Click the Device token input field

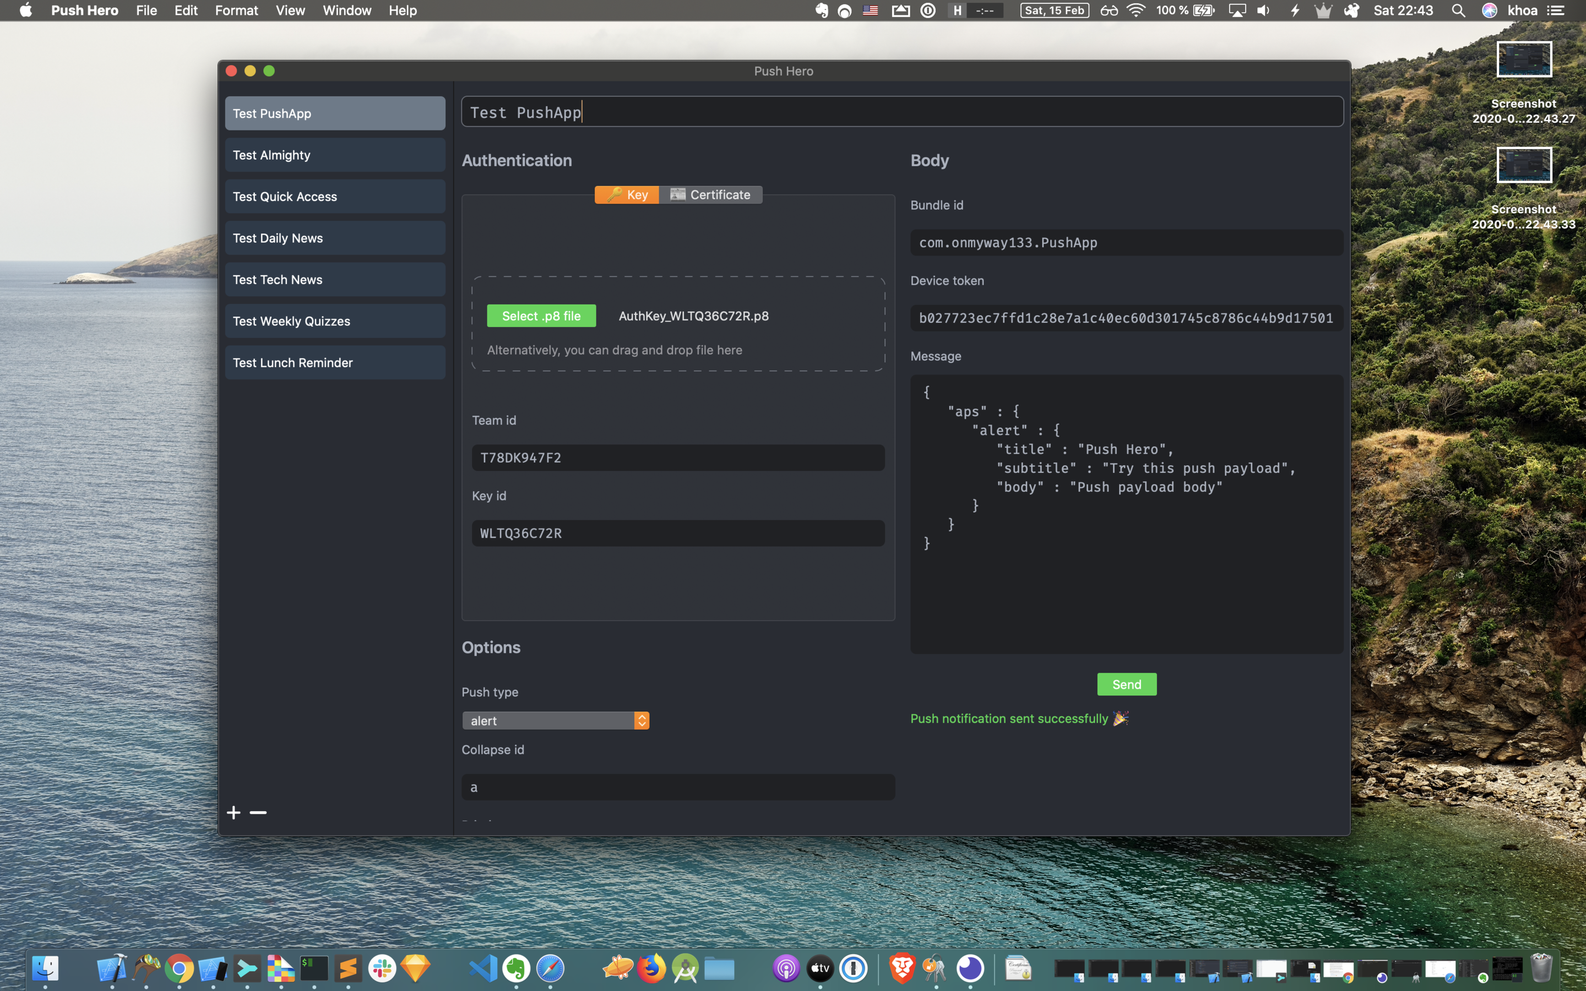click(1126, 318)
